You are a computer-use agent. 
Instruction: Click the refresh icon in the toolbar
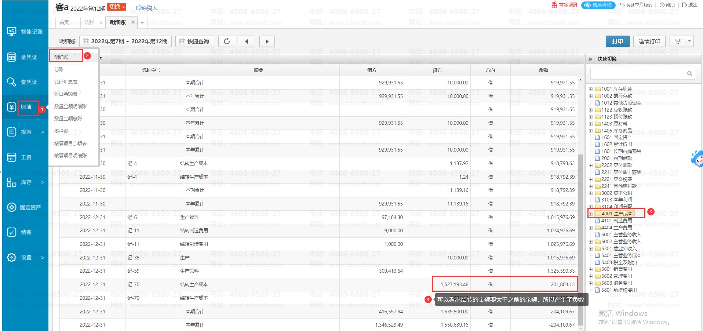[227, 41]
